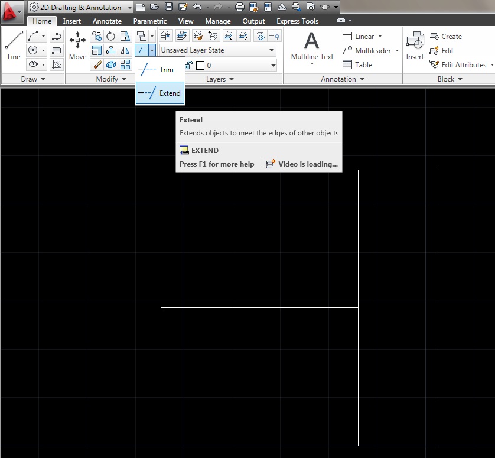Click the layer color swatch
This screenshot has height=458, width=495.
point(199,65)
